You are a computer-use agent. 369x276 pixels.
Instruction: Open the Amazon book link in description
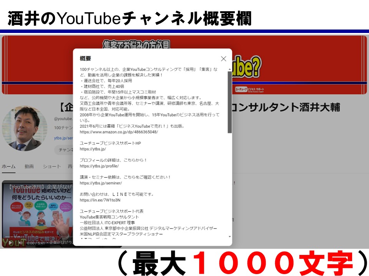click(119, 132)
